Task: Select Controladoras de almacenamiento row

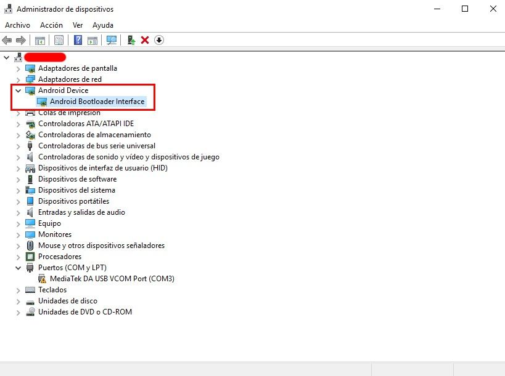Action: [94, 135]
